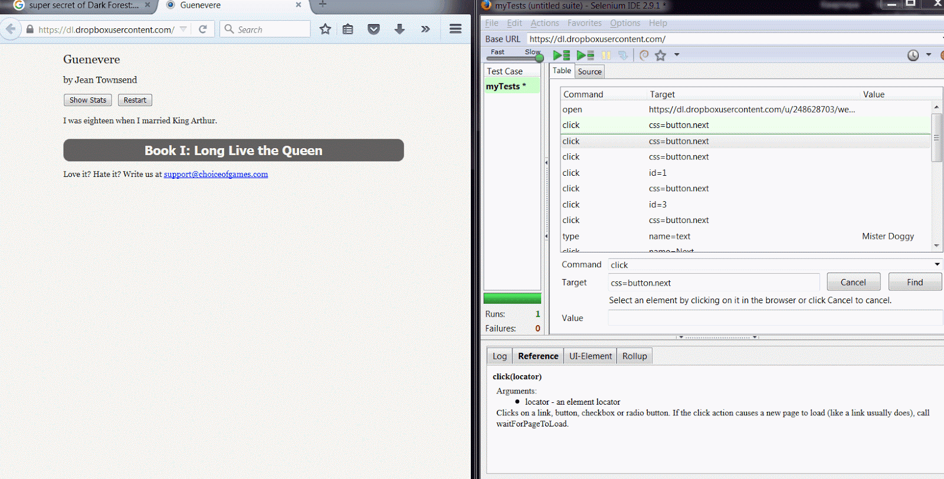This screenshot has height=479, width=944.
Task: Show more Firefox toolbar tools chevron
Action: click(x=425, y=29)
